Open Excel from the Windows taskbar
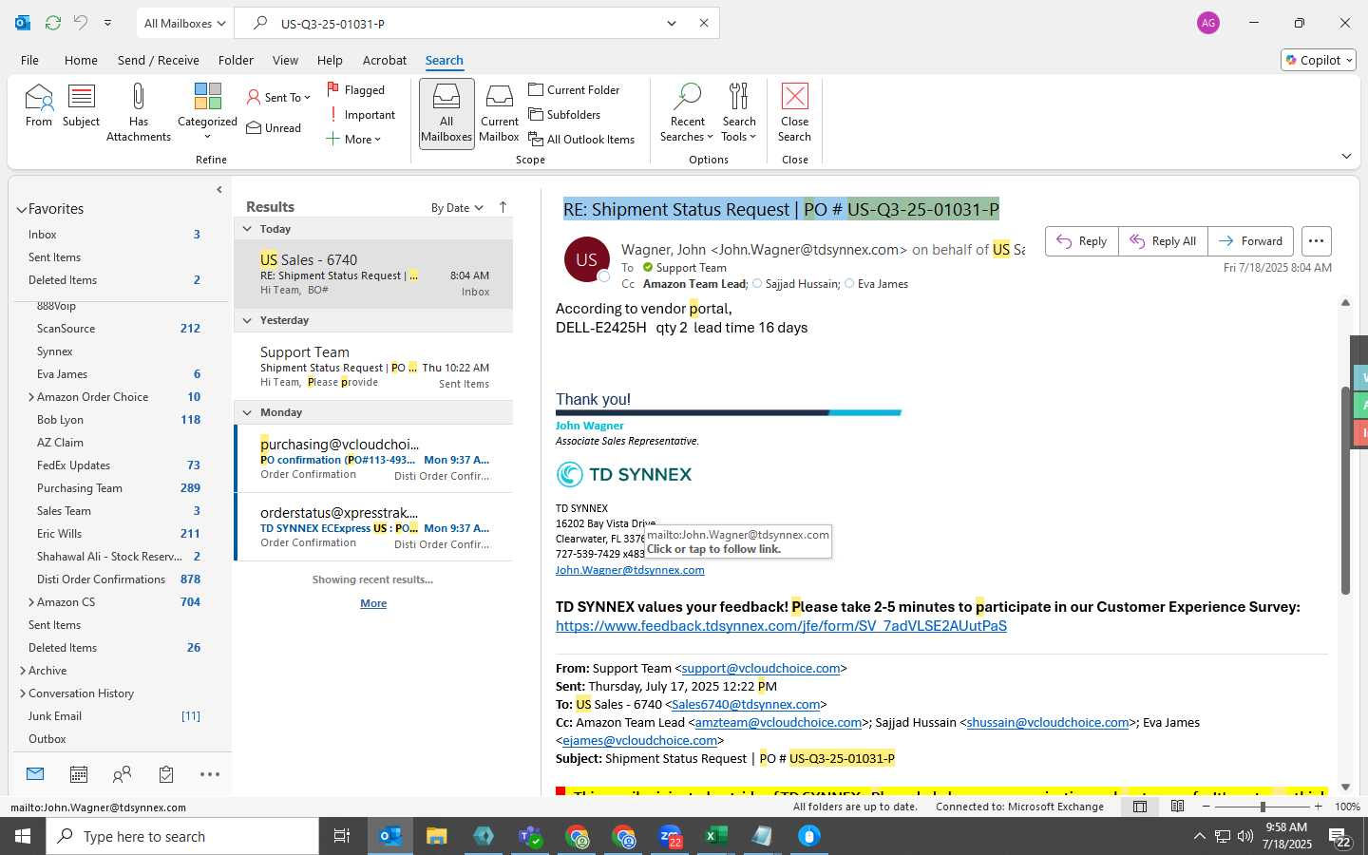This screenshot has width=1368, height=855. click(x=715, y=836)
